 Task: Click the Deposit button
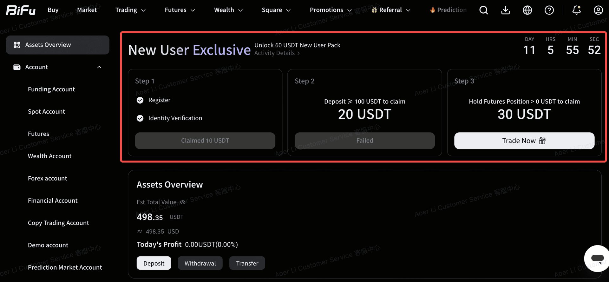coord(154,263)
